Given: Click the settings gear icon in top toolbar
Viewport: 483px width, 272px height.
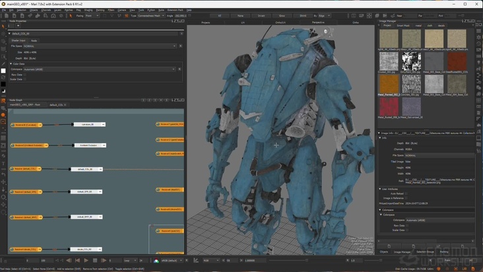Looking at the screenshot, I should (x=61, y=16).
